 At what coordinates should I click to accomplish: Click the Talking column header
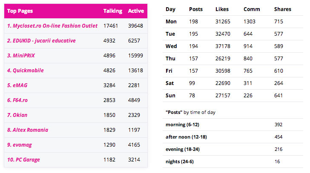pyautogui.click(x=113, y=11)
